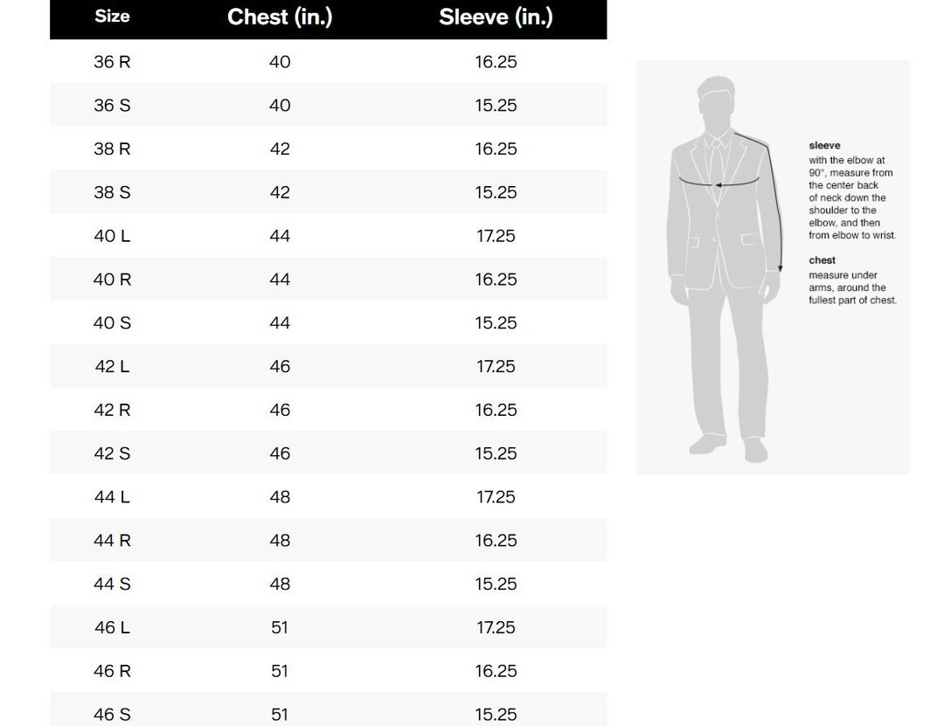The height and width of the screenshot is (726, 944).
Task: Click the sleeve value in the 38 S row
Action: point(496,192)
